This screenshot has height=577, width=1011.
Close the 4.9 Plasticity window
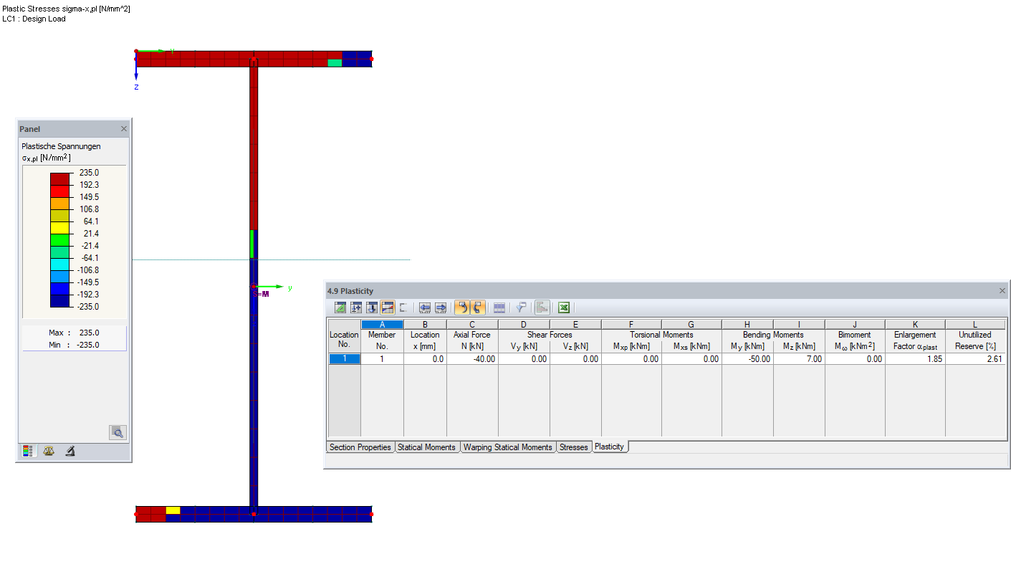click(1002, 291)
